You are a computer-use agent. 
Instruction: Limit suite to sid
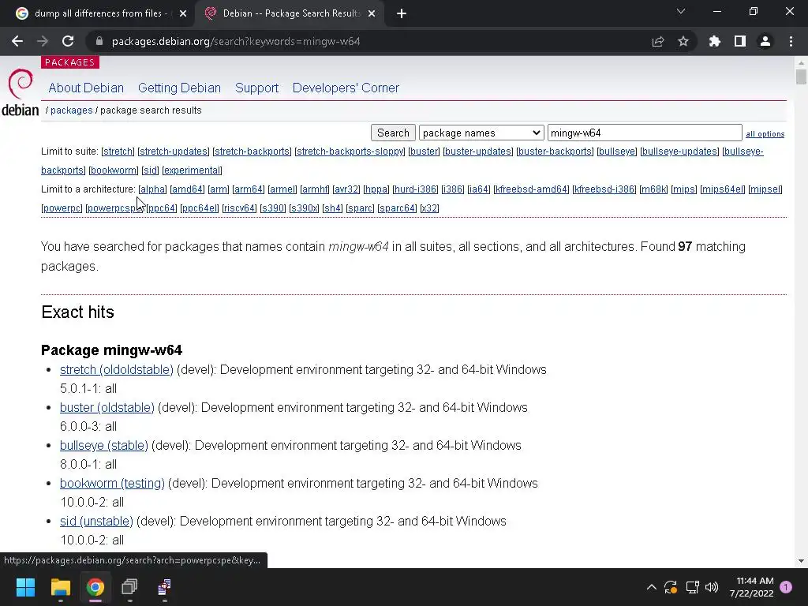(150, 170)
